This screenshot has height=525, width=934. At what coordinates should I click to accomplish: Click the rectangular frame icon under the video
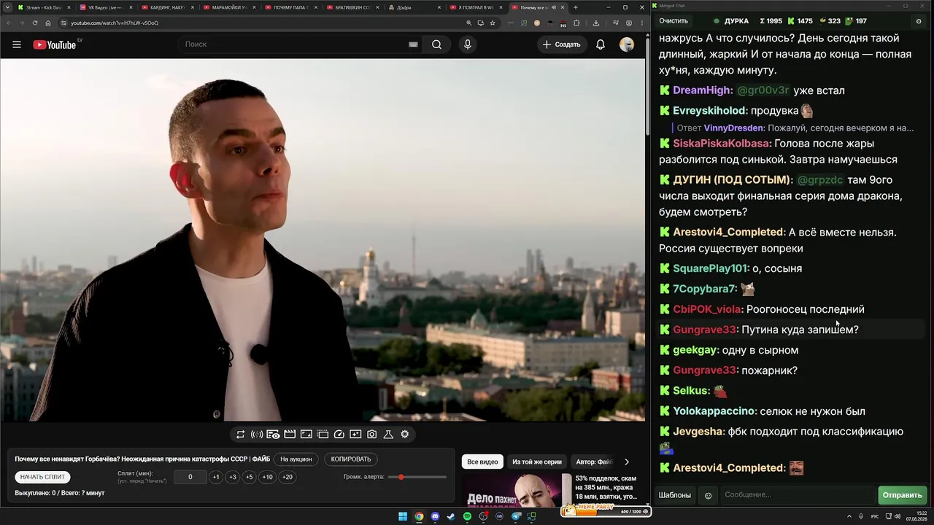(x=306, y=435)
